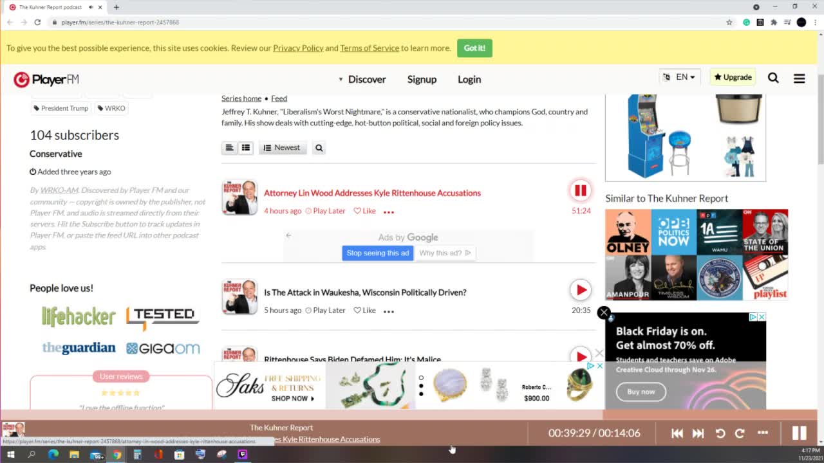
Task: Click SHOP NOW in the Saks ad
Action: (x=292, y=399)
